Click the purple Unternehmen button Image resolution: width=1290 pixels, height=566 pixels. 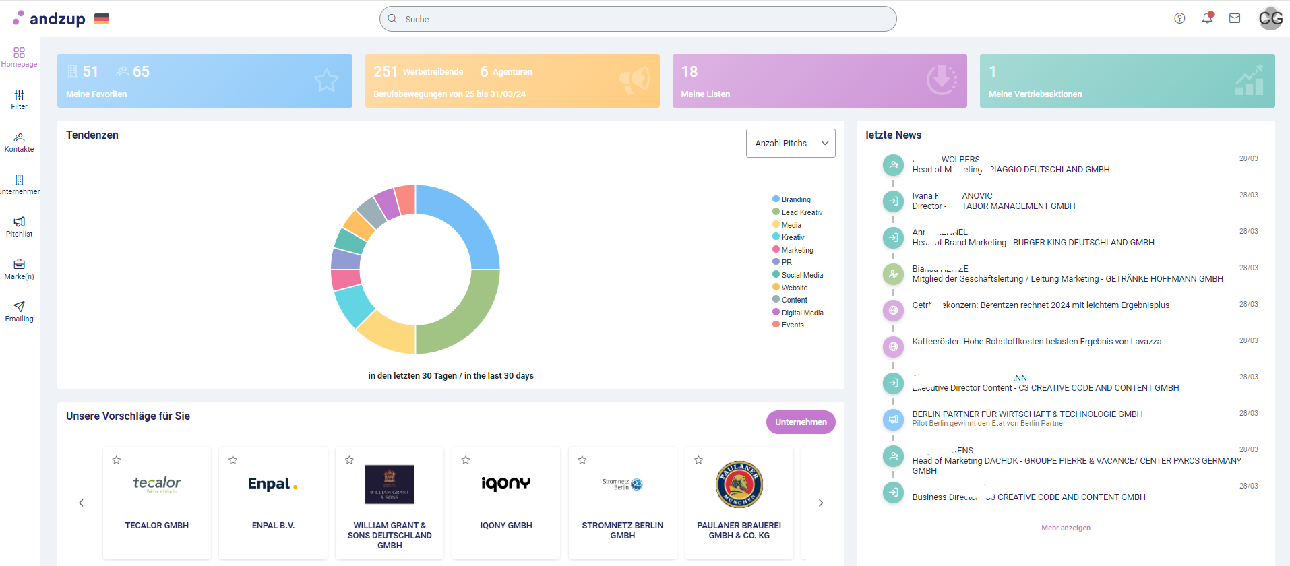pyautogui.click(x=801, y=422)
